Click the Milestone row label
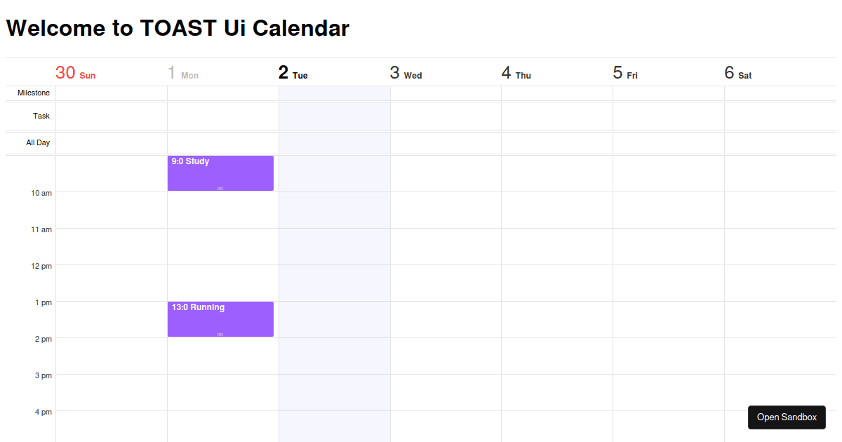This screenshot has width=842, height=442. coord(33,92)
